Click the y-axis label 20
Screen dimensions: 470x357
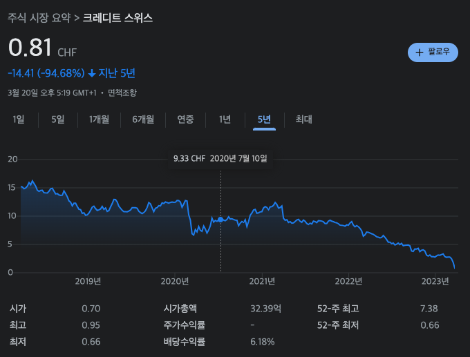[12, 159]
